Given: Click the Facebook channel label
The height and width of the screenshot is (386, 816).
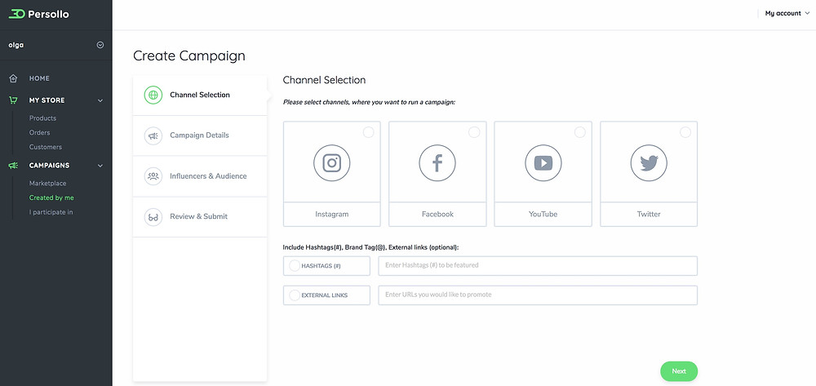Looking at the screenshot, I should [437, 215].
